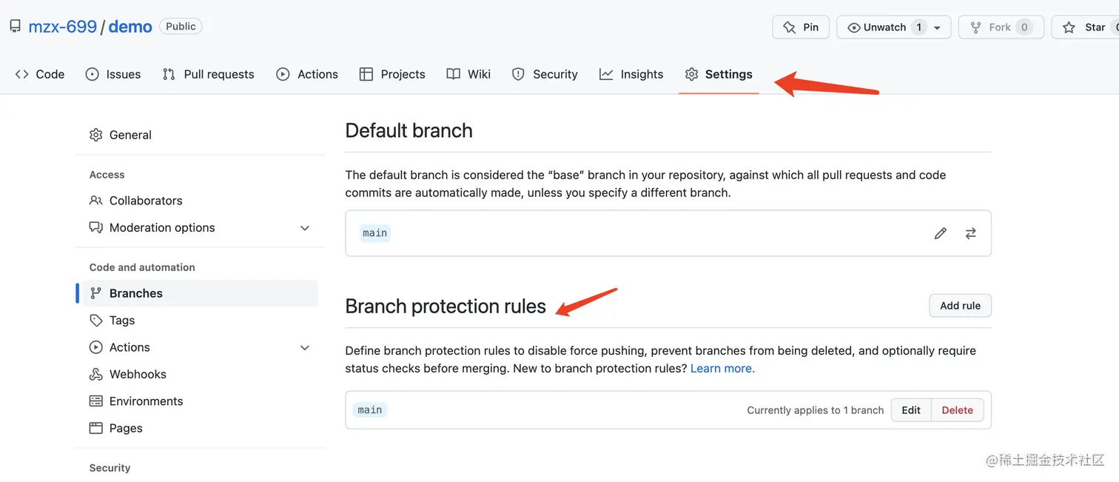
Task: Star the repository with the Star button
Action: (1085, 27)
